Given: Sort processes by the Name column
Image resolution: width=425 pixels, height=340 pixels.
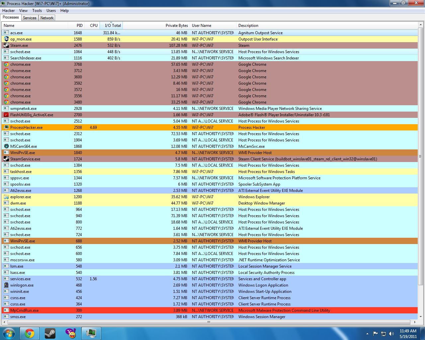Looking at the screenshot, I should [35, 26].
